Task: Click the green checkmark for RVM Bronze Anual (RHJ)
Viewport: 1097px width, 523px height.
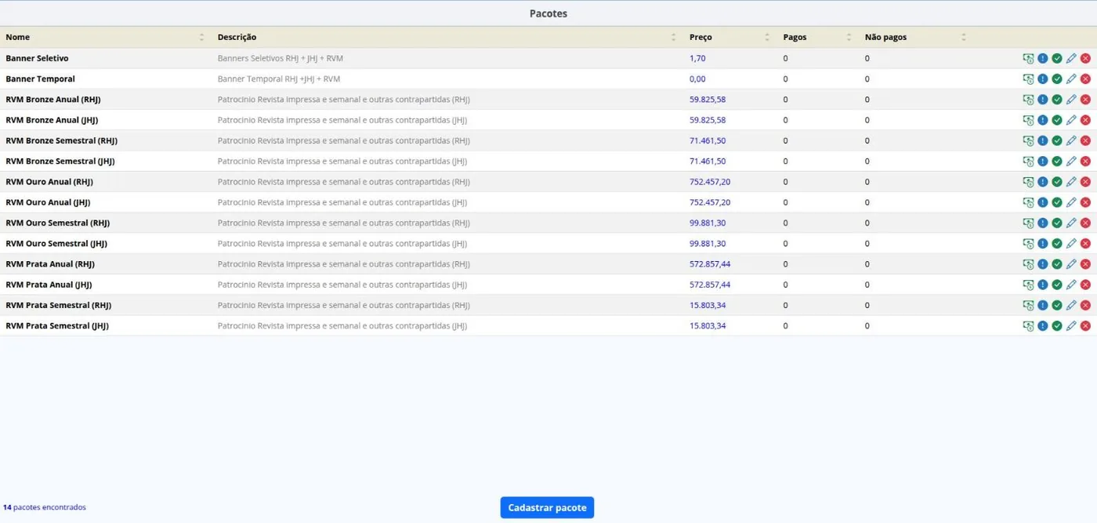Action: pyautogui.click(x=1057, y=100)
